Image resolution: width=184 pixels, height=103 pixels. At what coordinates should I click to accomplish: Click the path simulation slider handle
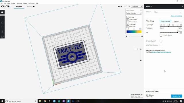(142, 36)
